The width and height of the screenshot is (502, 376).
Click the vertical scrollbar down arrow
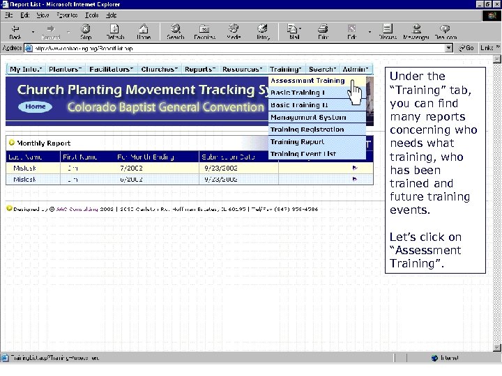pyautogui.click(x=497, y=347)
